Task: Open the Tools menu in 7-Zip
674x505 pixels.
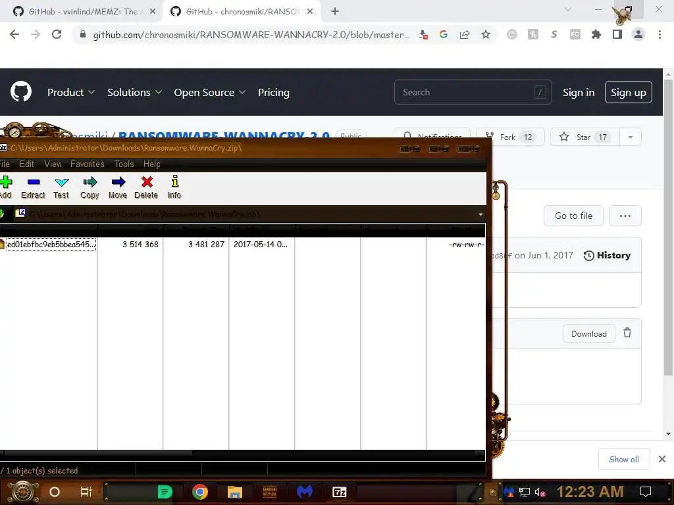Action: click(x=124, y=164)
